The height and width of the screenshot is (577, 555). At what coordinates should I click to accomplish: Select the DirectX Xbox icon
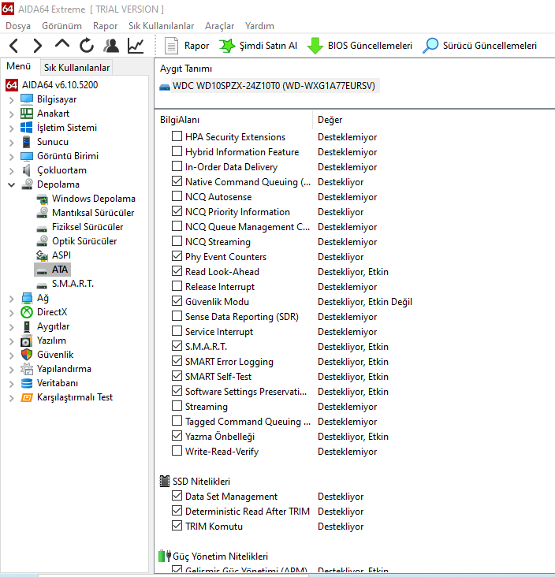coord(27,312)
